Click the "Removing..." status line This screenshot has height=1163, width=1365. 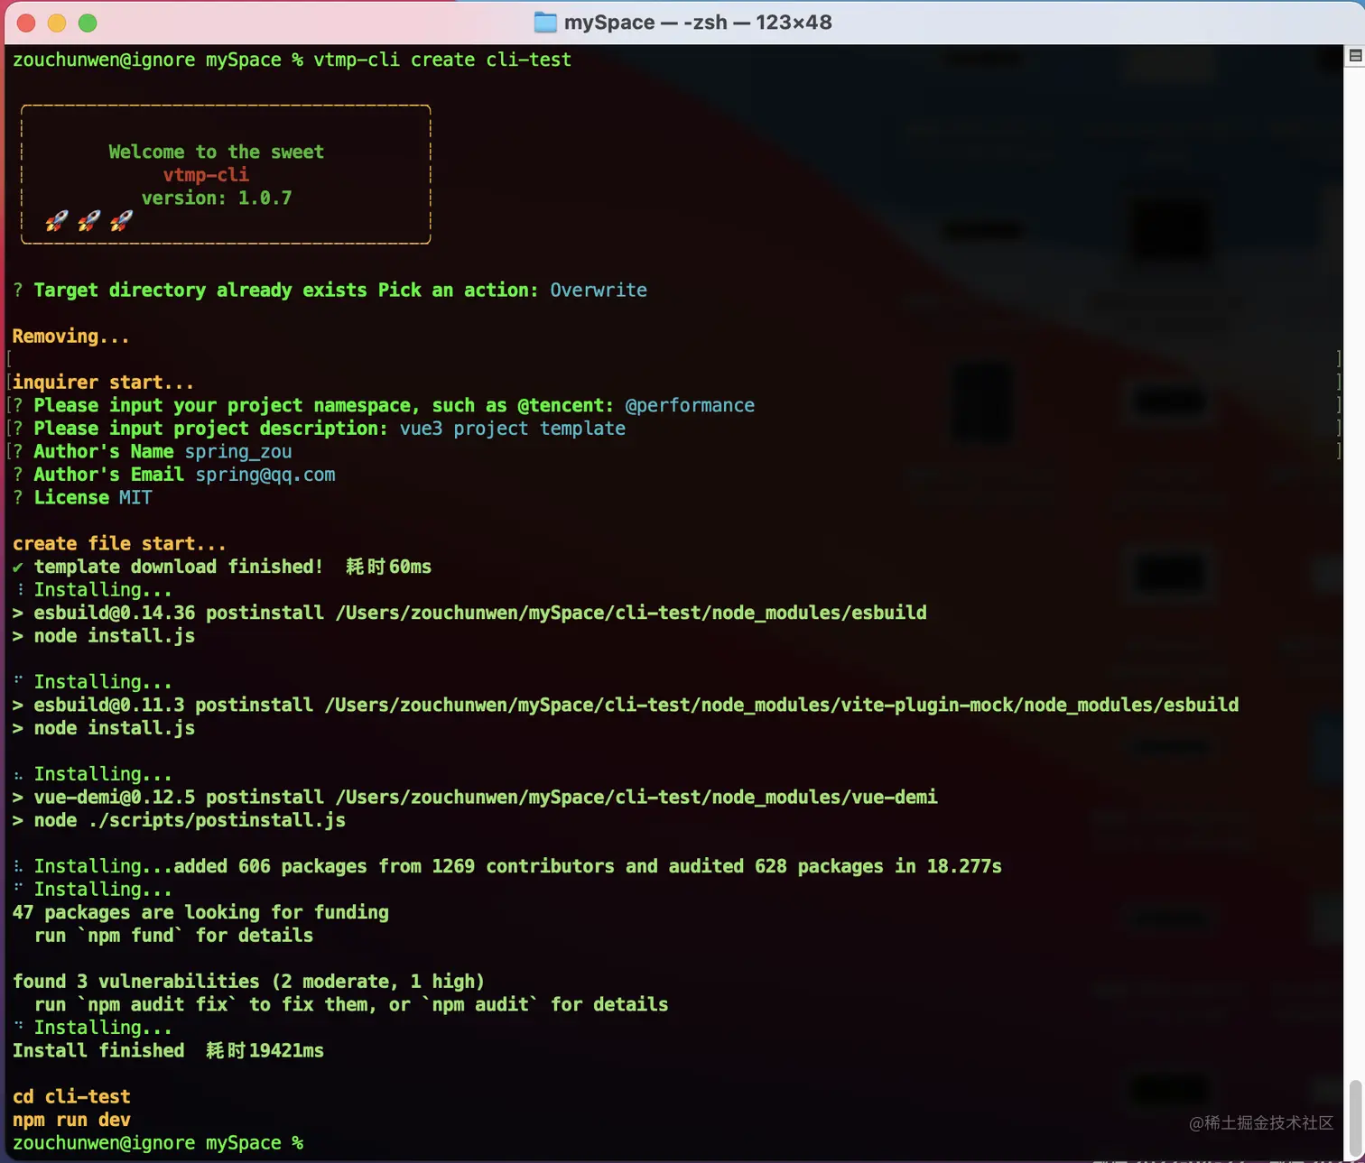(70, 336)
